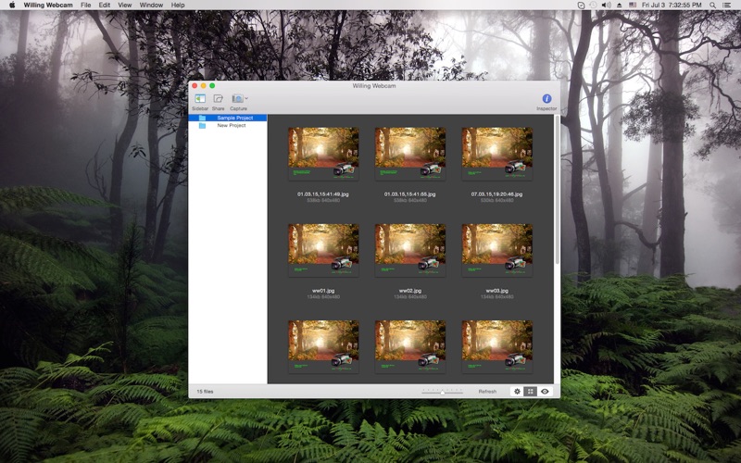Select the ww02.jpg thumbnail
The image size is (741, 463).
point(410,250)
